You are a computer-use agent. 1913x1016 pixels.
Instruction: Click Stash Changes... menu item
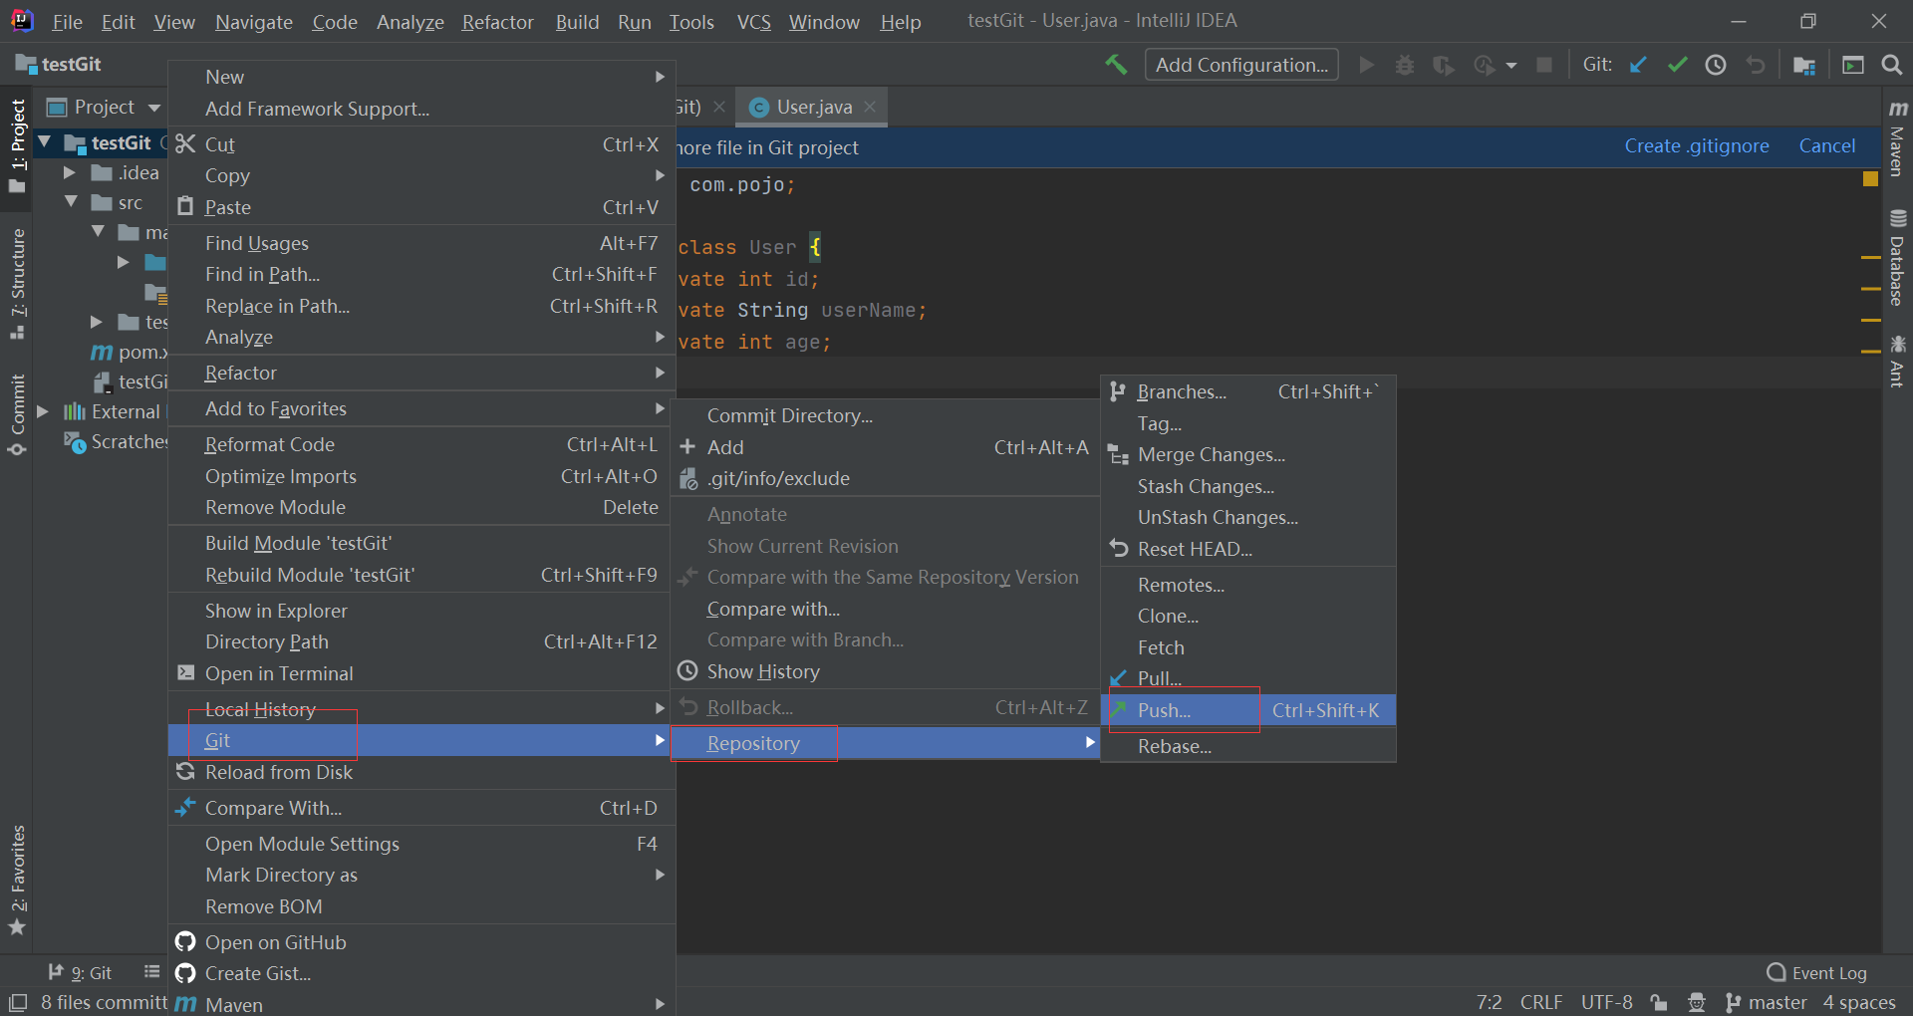point(1248,486)
